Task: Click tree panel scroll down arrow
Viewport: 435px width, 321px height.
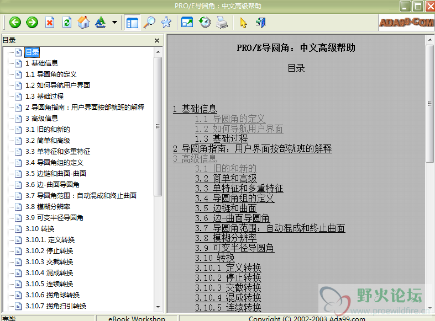Action: coord(158,307)
